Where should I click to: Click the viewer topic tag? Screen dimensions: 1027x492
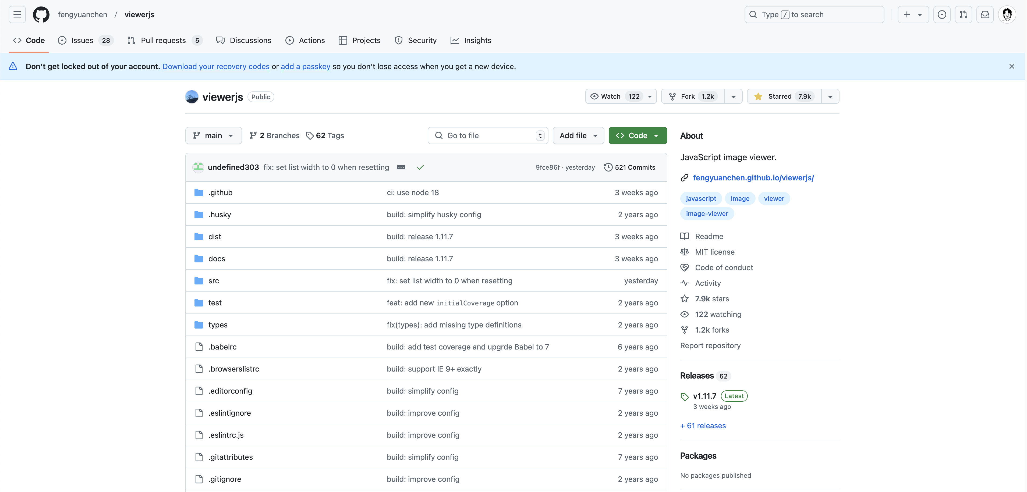tap(774, 198)
